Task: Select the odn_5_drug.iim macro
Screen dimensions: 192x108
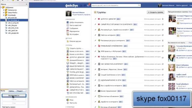Action: pos(13,23)
